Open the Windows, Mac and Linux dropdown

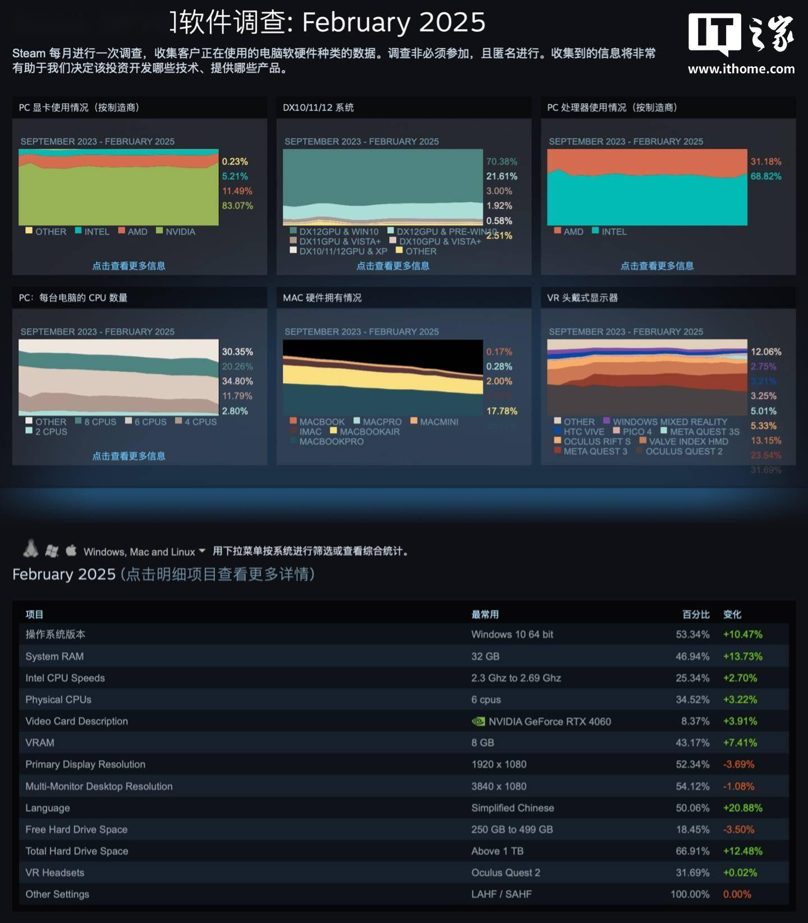145,552
